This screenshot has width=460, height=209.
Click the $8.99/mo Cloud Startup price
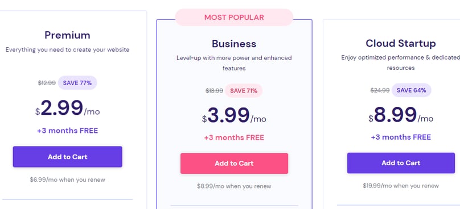(x=401, y=115)
